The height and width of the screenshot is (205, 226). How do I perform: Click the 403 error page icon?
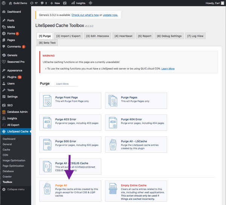(x=47, y=123)
